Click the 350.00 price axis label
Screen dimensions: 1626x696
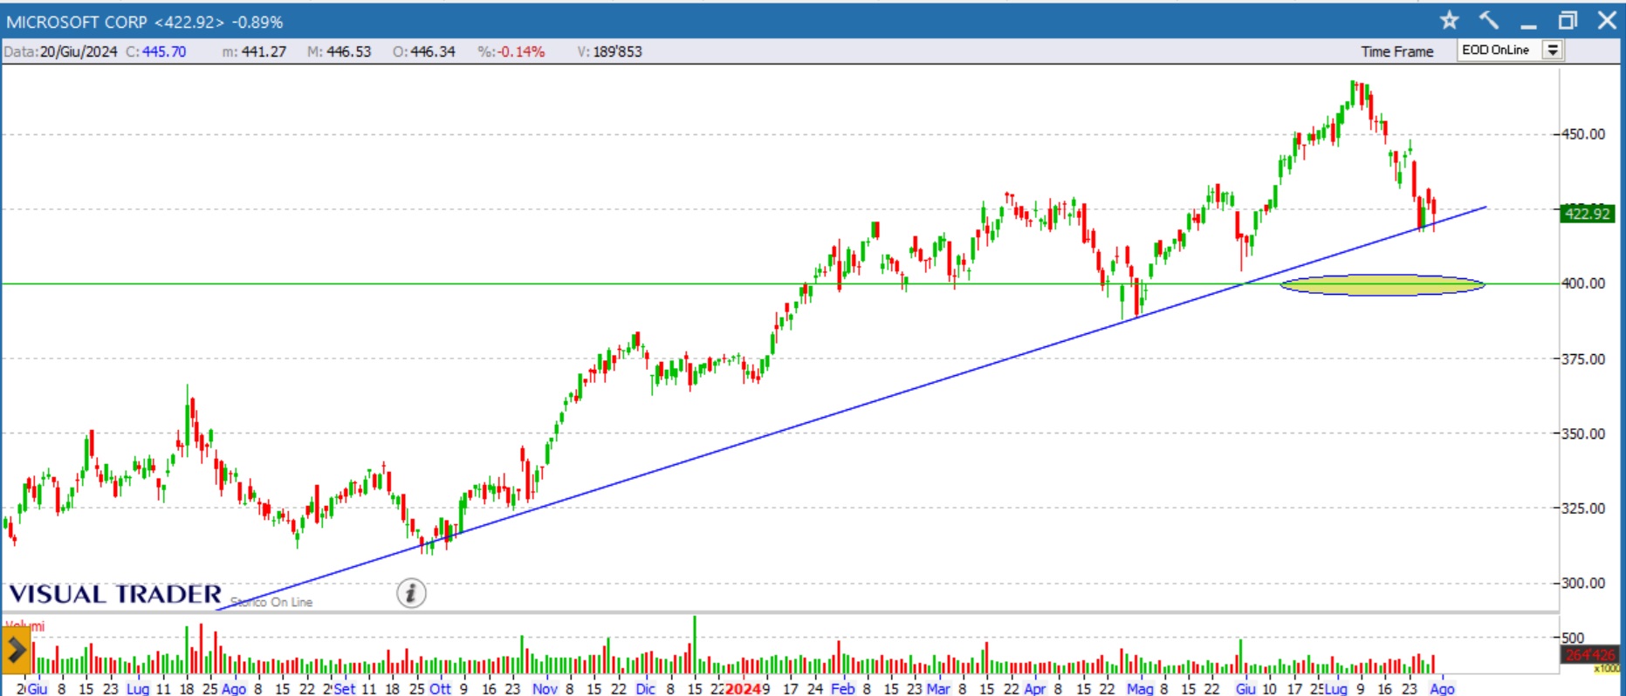pos(1583,433)
